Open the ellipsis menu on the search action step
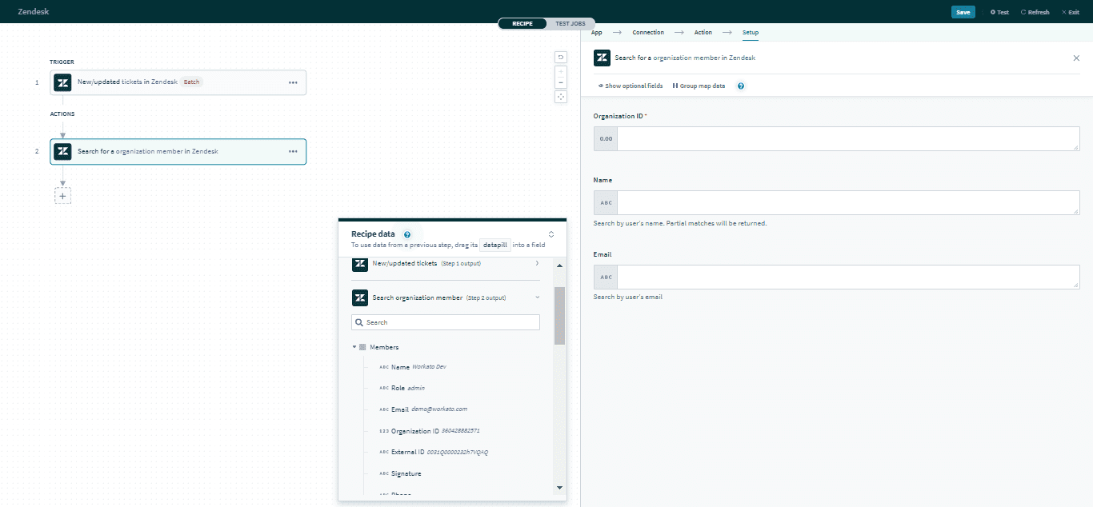The image size is (1093, 507). 291,151
